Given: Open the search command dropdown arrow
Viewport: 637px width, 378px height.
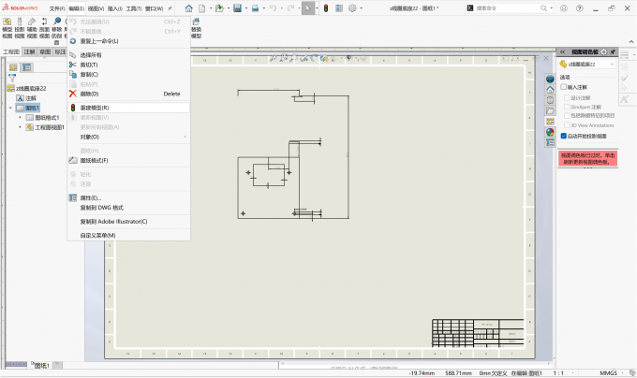Looking at the screenshot, I should tap(551, 8).
